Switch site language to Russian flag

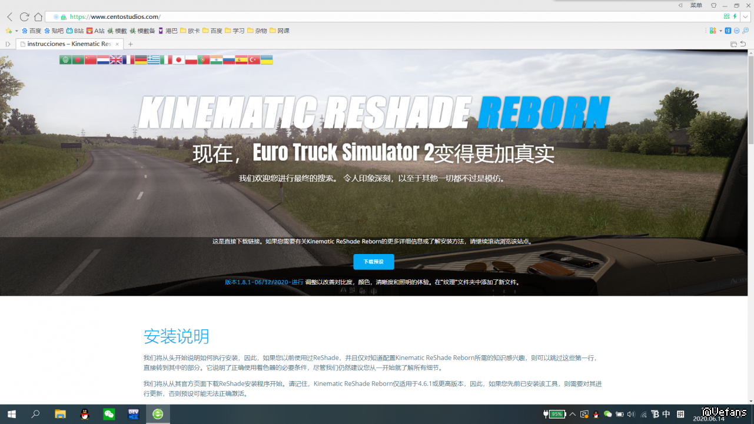click(x=228, y=59)
